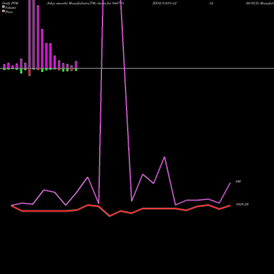The width and height of the screenshot is (274, 274).
Task: Click the Volume legend color swatch
Action: [x=3, y=7]
